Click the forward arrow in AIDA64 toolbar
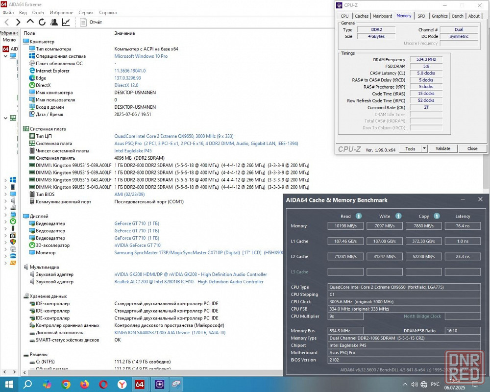The height and width of the screenshot is (392, 490). tap(18, 22)
